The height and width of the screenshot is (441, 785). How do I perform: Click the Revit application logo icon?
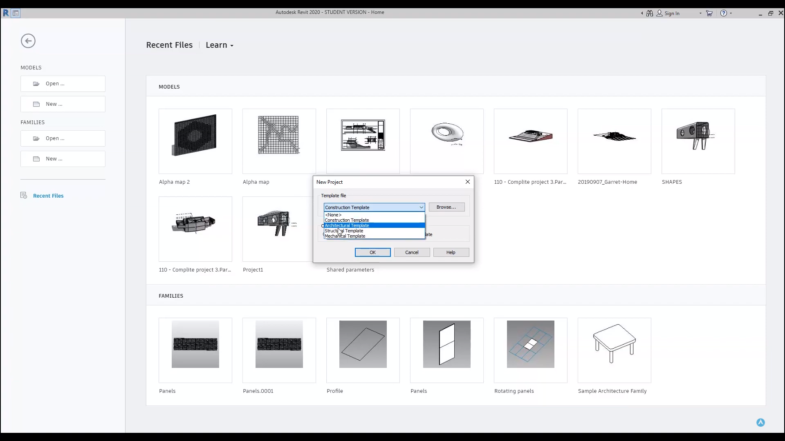pyautogui.click(x=6, y=13)
